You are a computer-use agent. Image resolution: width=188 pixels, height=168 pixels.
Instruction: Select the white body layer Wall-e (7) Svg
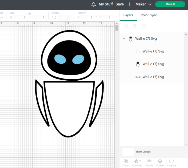click(152, 51)
